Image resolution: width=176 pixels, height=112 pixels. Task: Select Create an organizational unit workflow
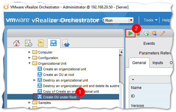click(64, 69)
